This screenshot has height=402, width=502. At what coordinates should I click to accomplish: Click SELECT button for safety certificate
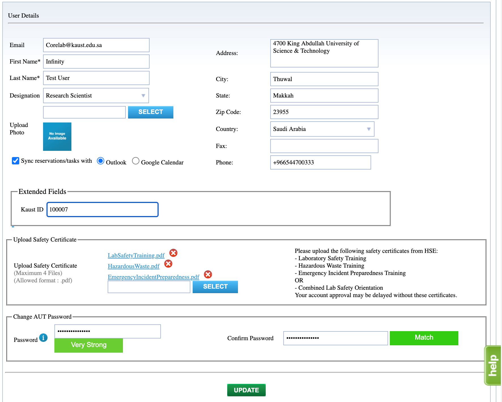click(215, 287)
